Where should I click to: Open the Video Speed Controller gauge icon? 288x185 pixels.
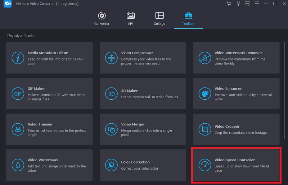click(x=205, y=165)
